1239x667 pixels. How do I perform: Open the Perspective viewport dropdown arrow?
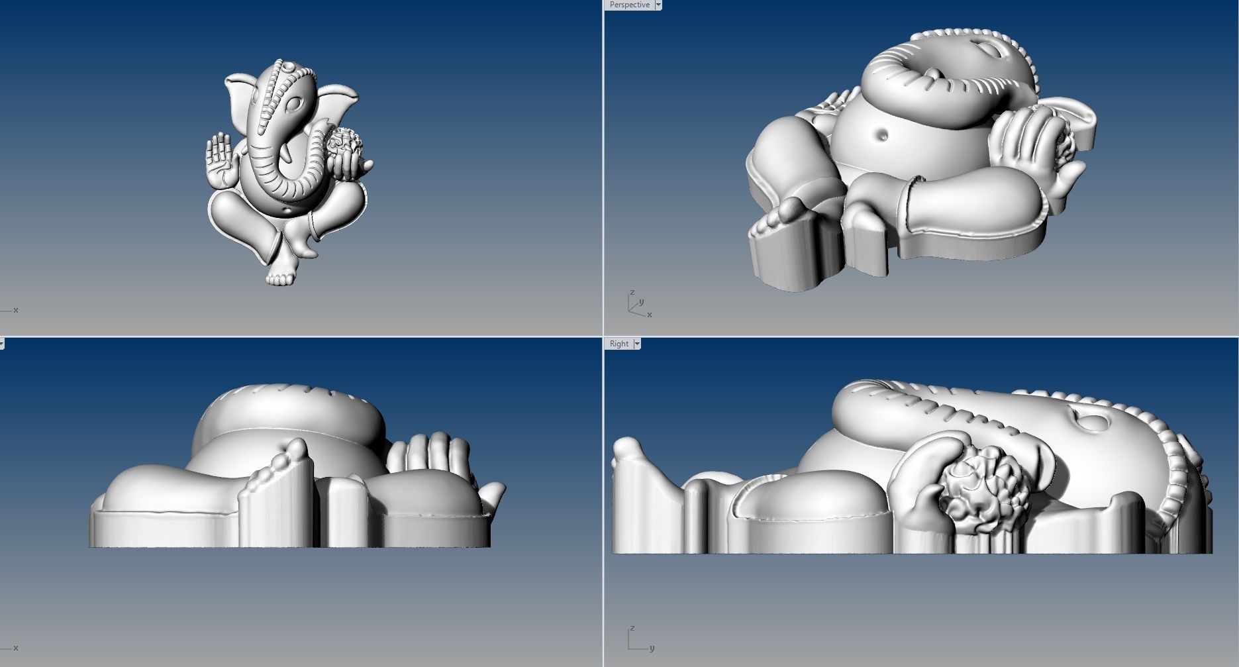[658, 5]
